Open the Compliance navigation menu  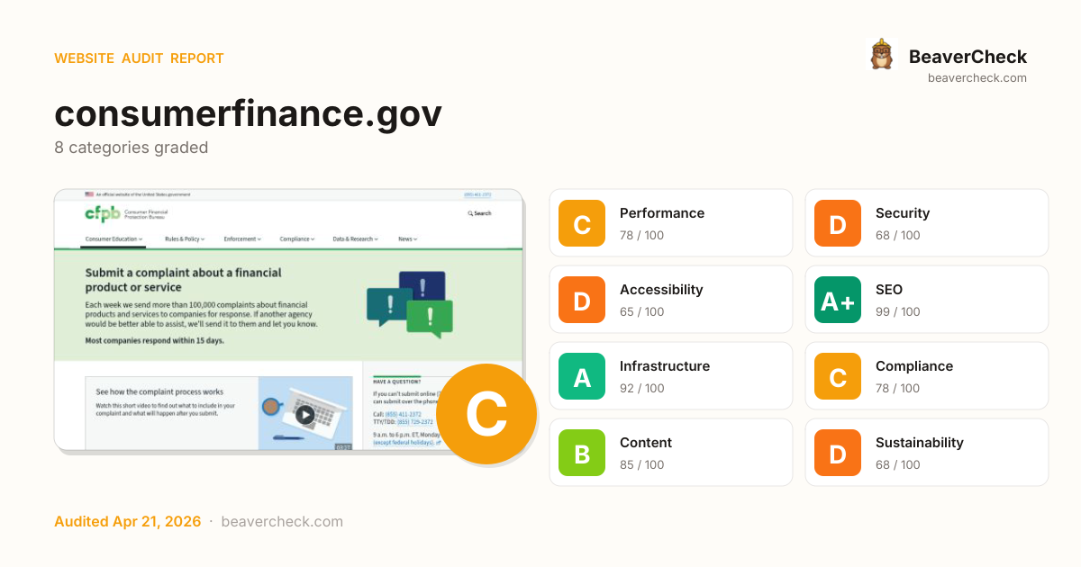click(x=297, y=239)
